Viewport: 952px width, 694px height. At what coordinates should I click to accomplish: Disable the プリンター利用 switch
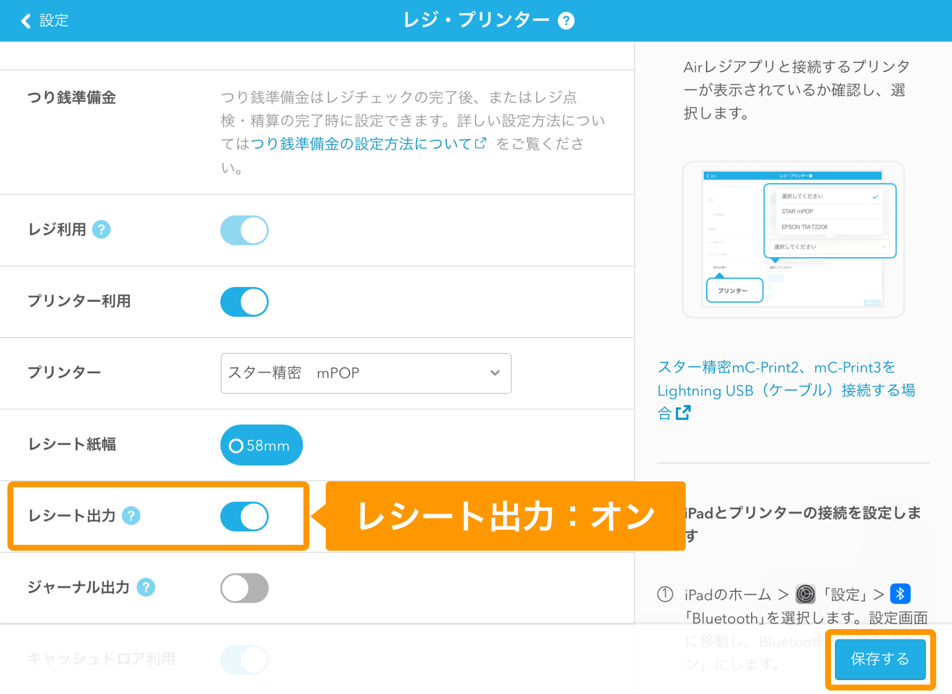coord(244,301)
